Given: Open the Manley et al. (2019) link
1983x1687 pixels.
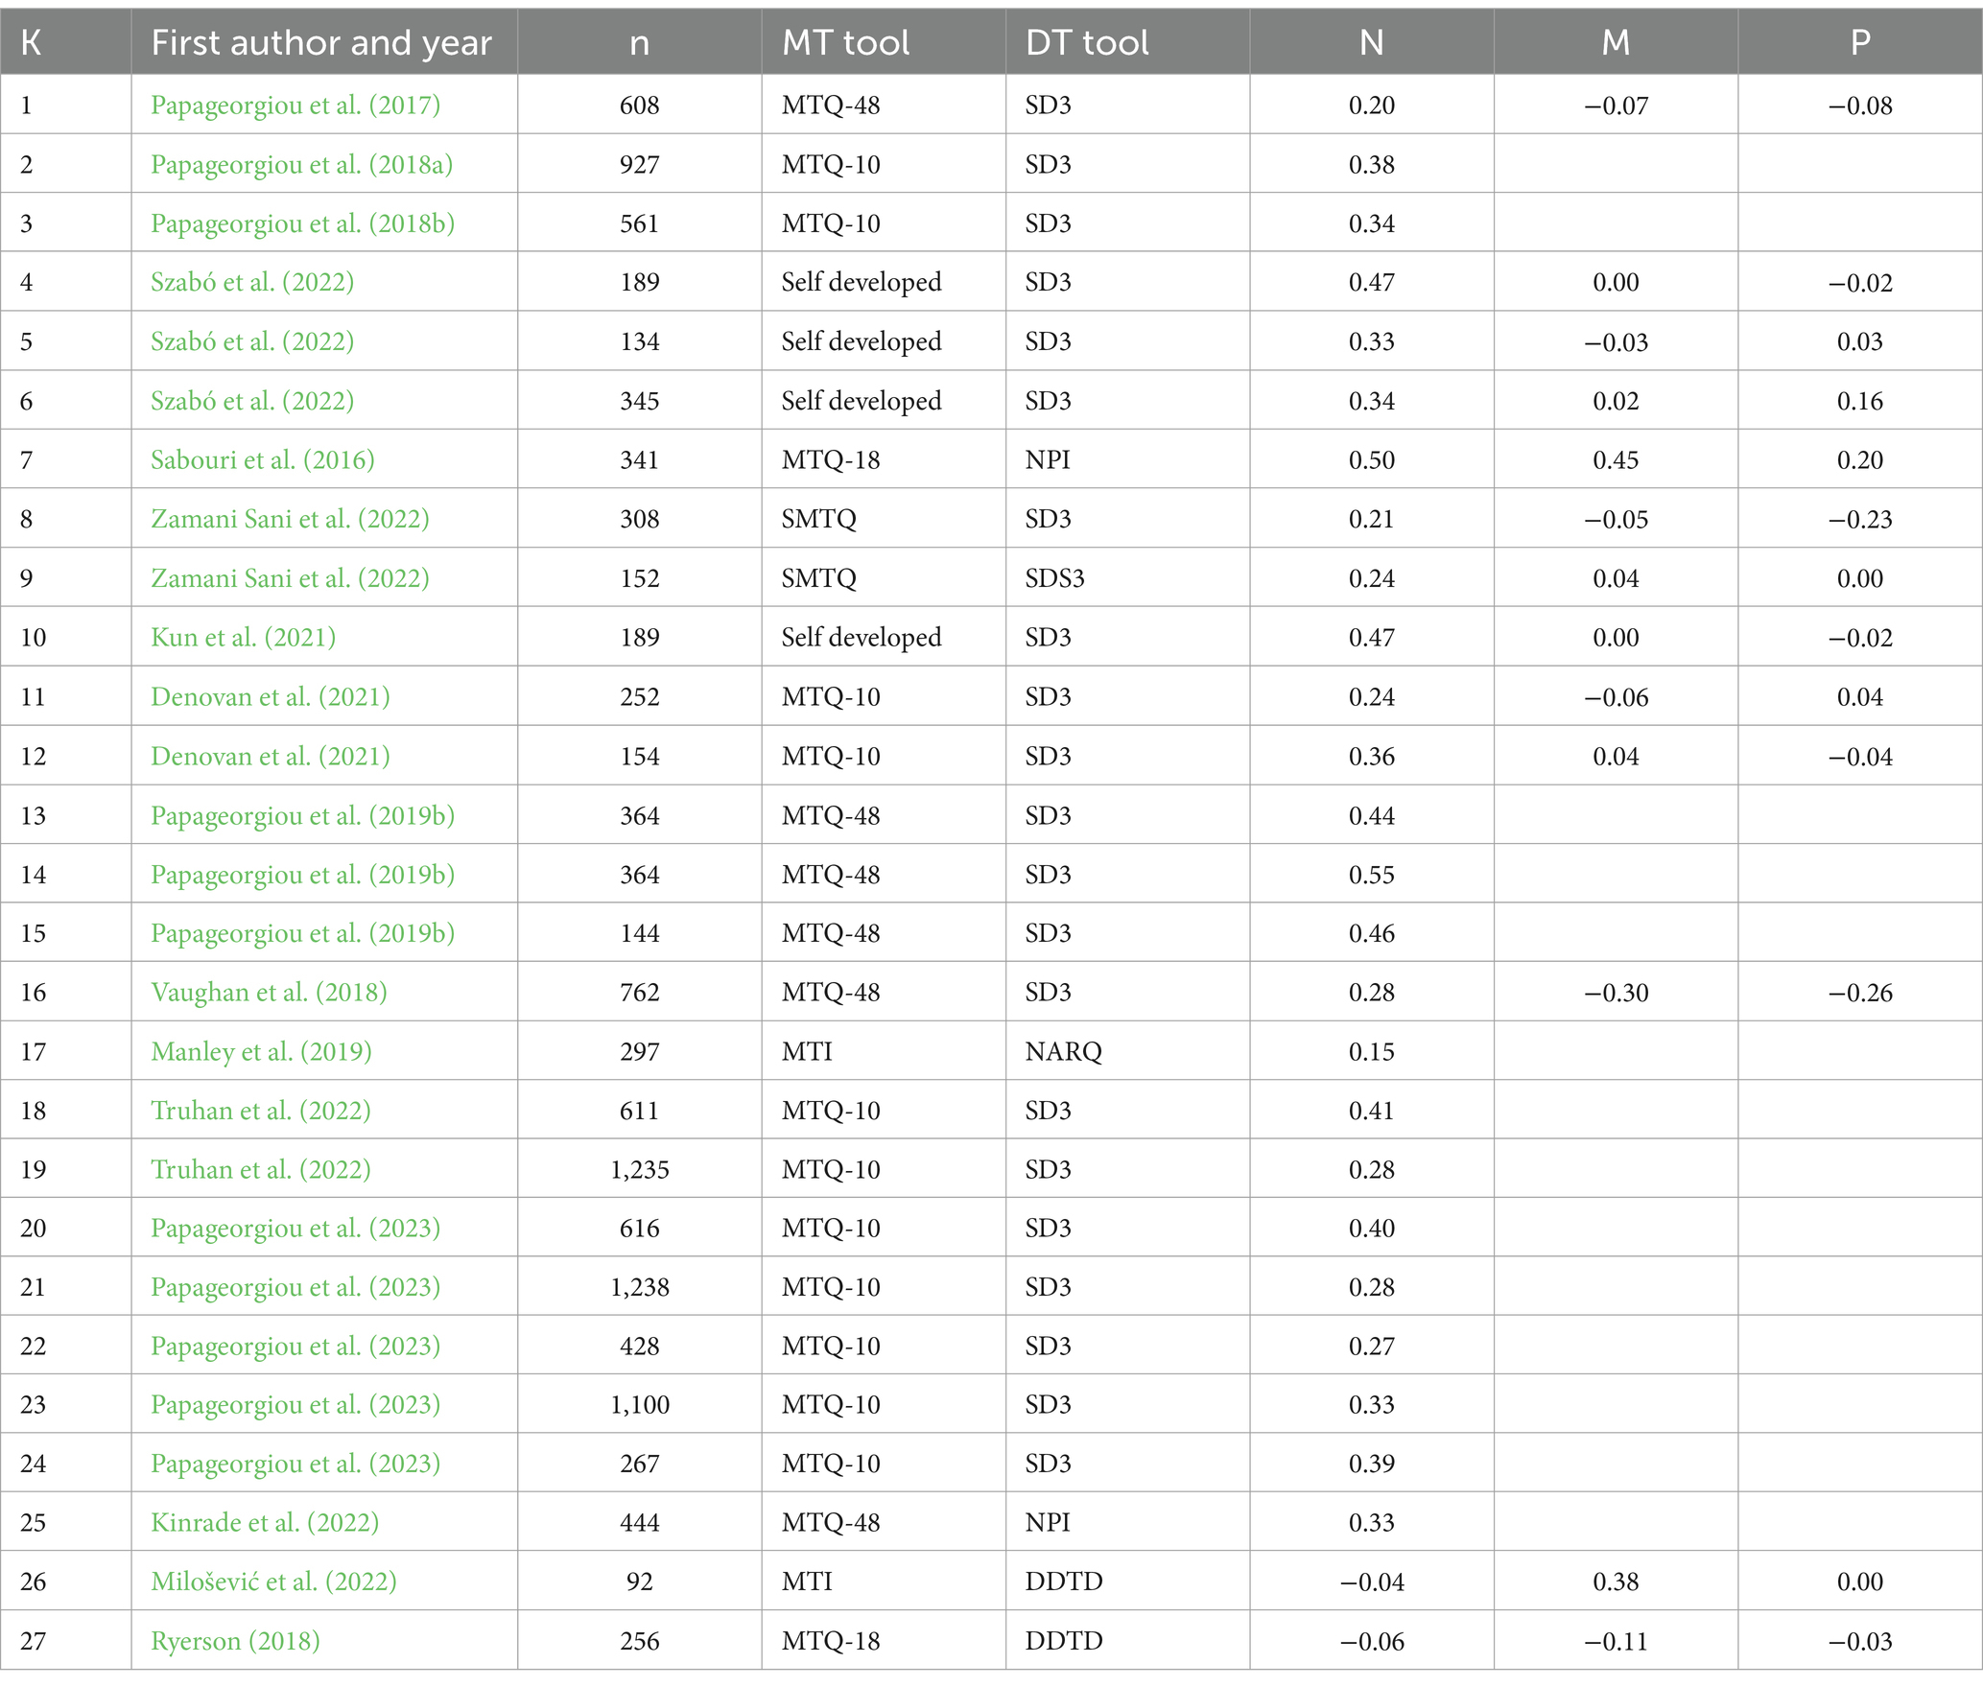Looking at the screenshot, I should click(261, 1051).
